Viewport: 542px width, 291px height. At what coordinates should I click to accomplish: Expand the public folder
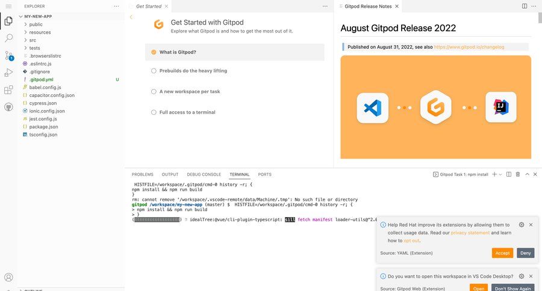point(71,24)
